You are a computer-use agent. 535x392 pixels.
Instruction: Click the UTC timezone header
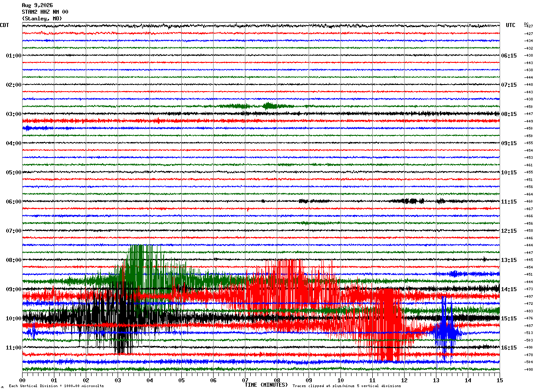tap(511, 25)
